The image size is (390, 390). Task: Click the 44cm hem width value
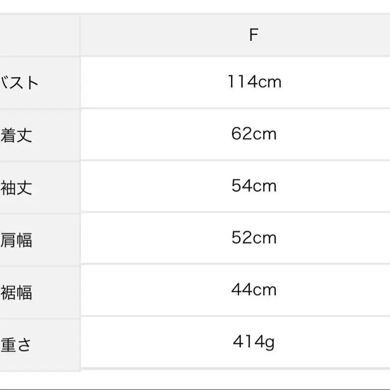click(254, 290)
